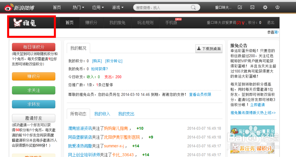This screenshot has height=157, width=296.
Task: Open the 赚积分 navigation tab
Action: [91, 23]
